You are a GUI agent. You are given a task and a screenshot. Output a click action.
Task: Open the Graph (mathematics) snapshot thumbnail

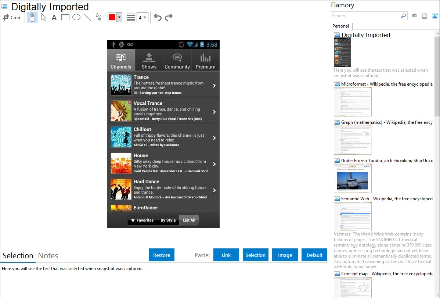coord(353,140)
